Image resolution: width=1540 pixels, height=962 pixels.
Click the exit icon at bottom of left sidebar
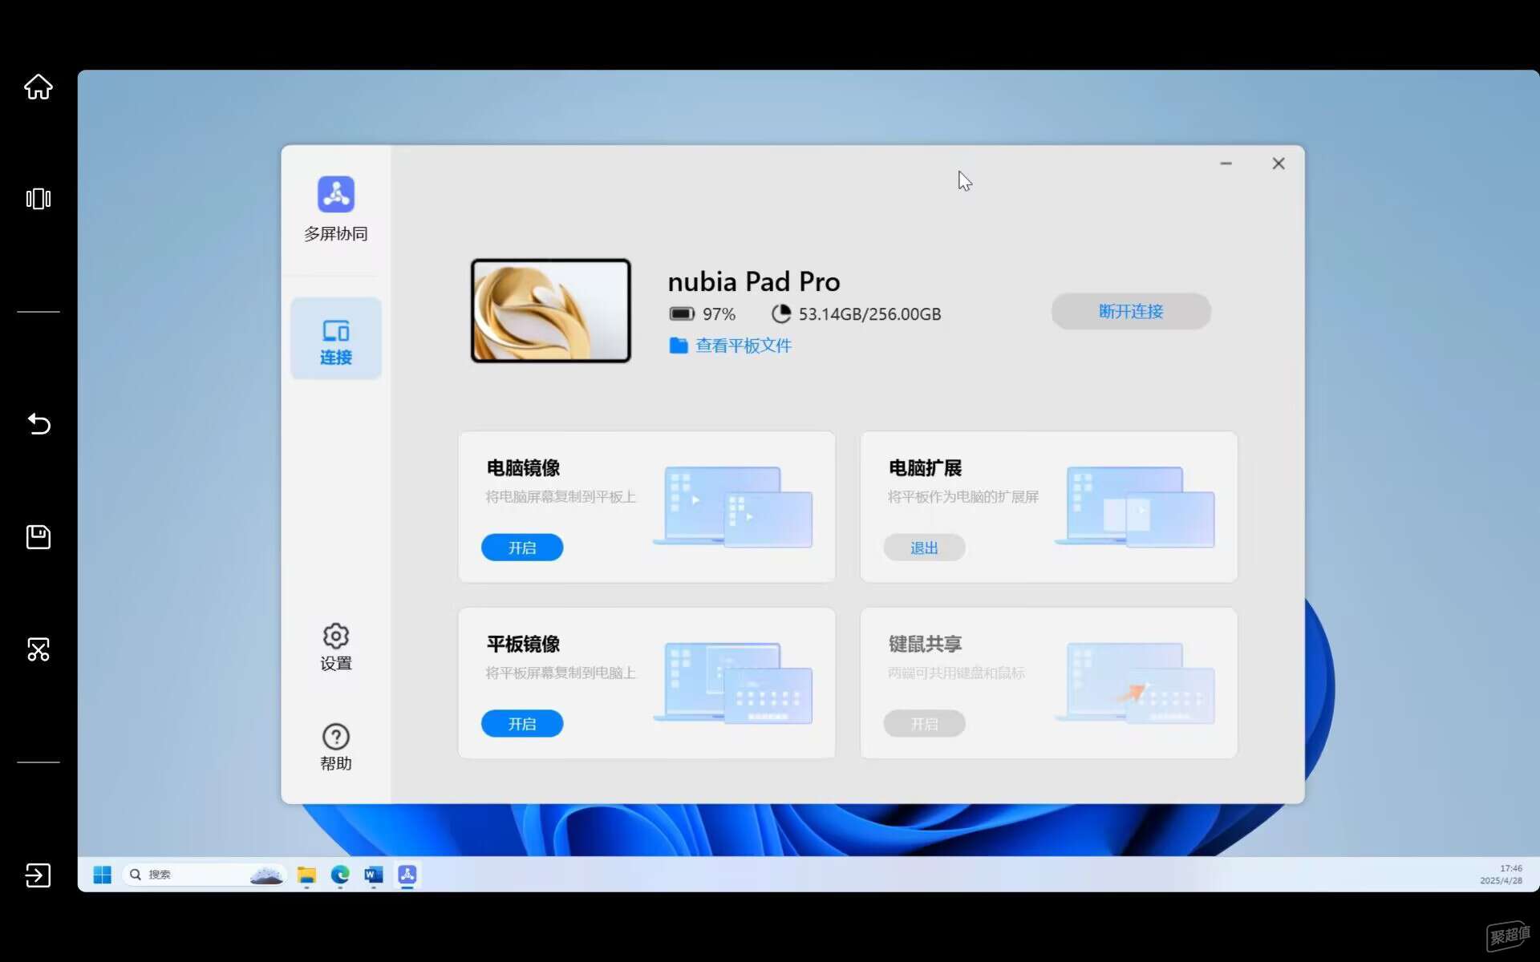(38, 875)
